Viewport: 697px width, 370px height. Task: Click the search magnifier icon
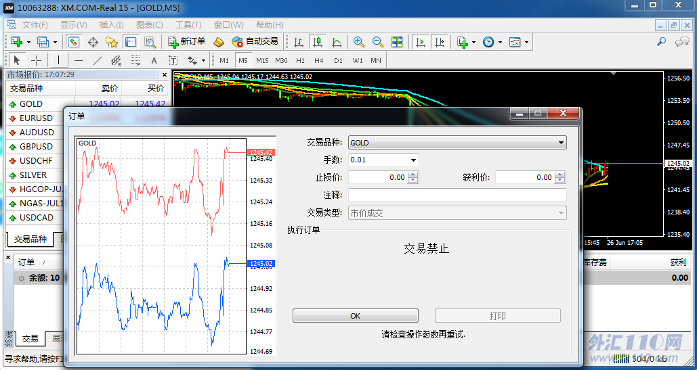[661, 42]
